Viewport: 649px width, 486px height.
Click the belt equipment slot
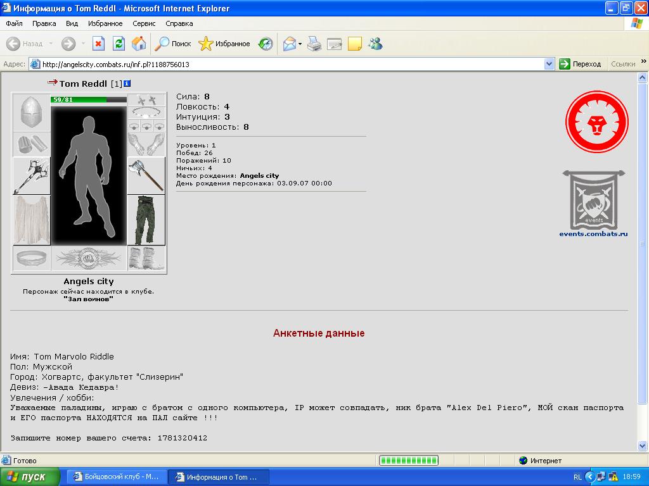click(32, 258)
